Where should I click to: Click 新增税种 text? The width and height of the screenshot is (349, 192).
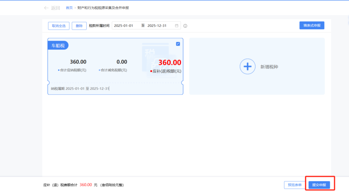pos(269,67)
